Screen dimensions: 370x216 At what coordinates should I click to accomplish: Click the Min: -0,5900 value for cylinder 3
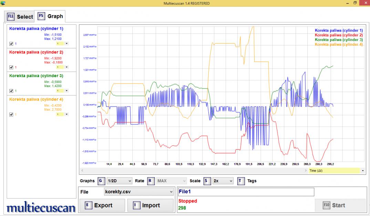point(53,82)
